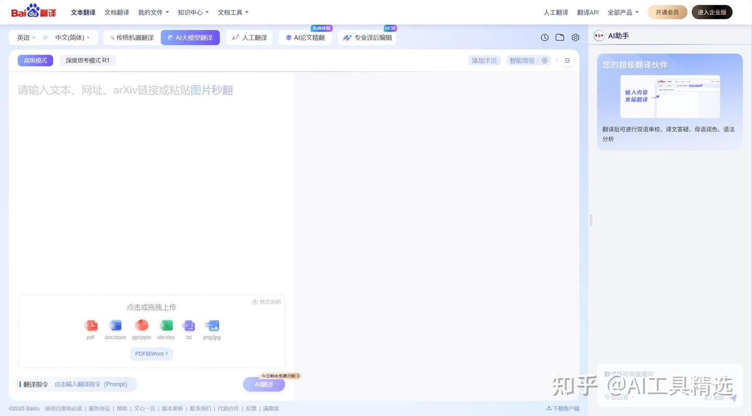Viewport: 752px width, 416px height.
Task: Switch to 专业译后编辑 tab
Action: click(367, 38)
